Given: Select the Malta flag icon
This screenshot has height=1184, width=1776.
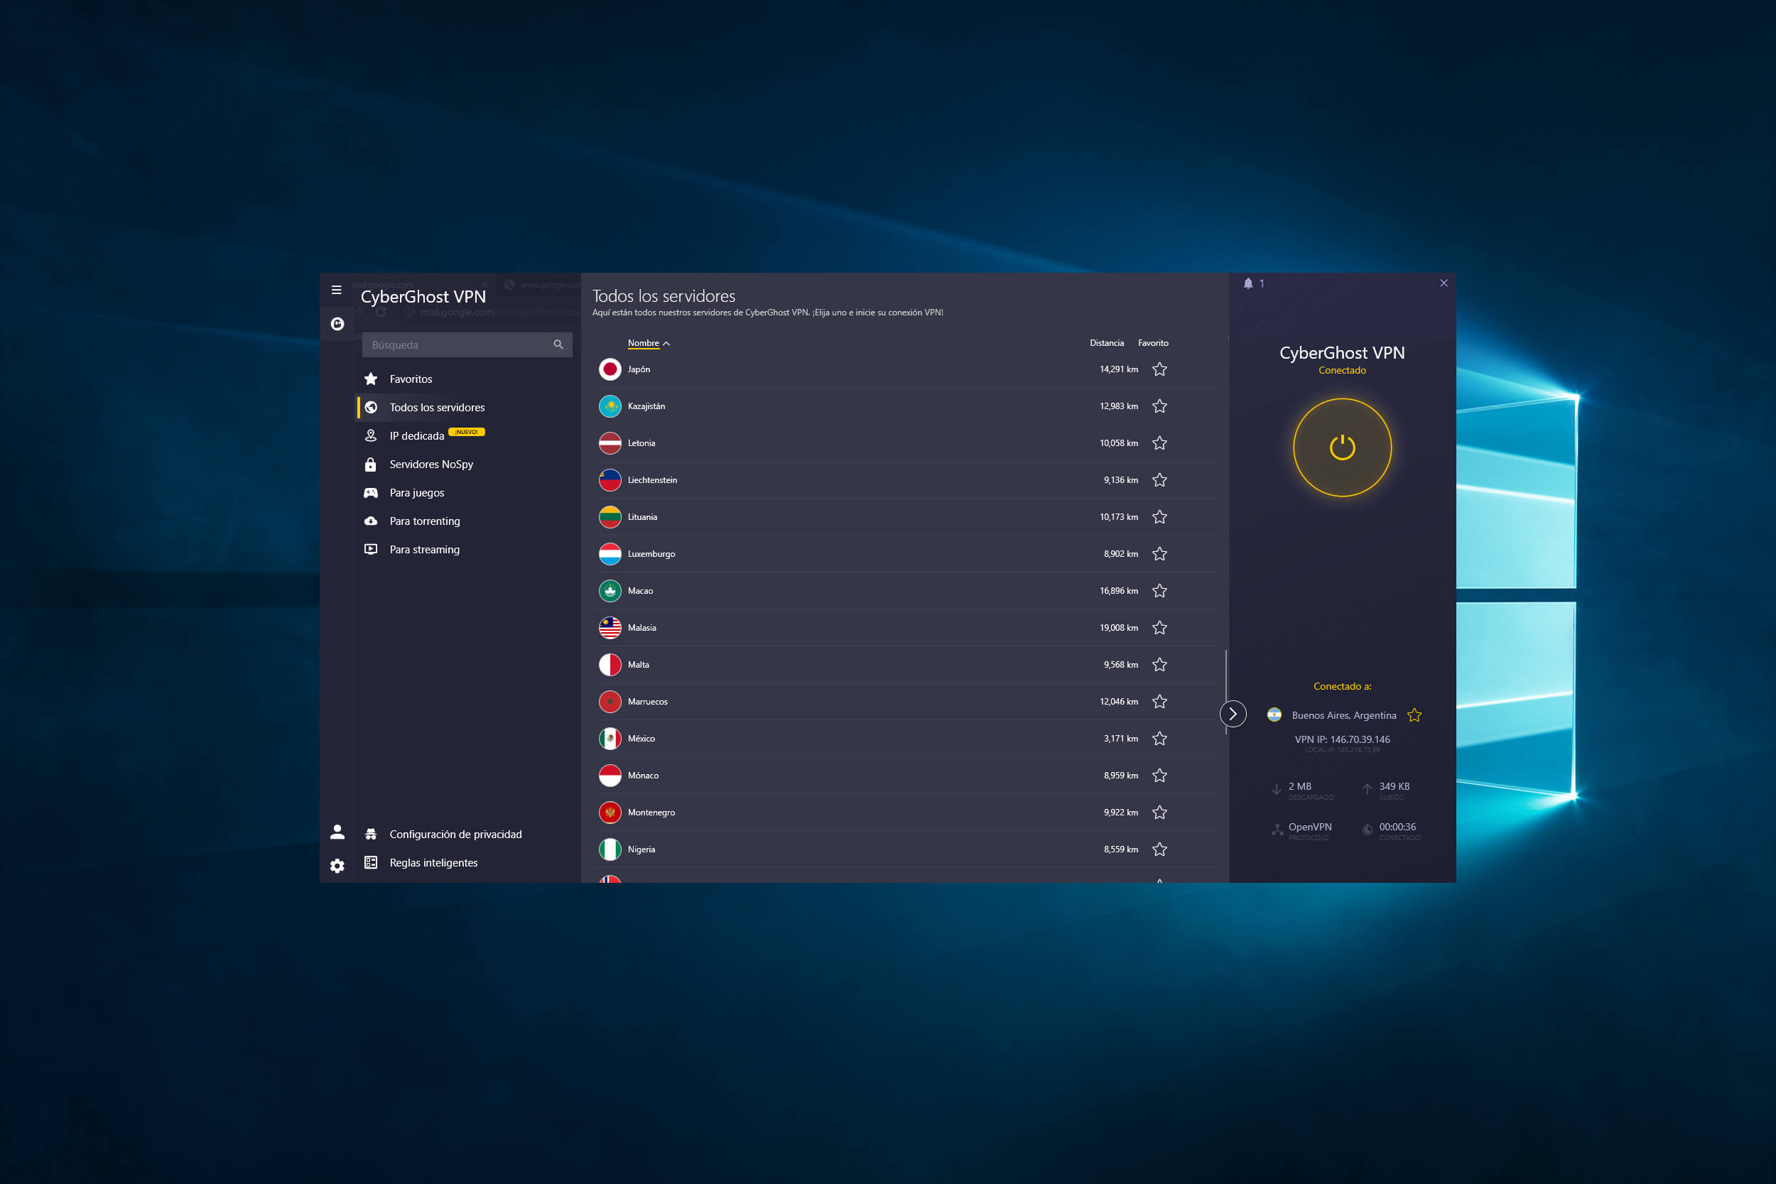Looking at the screenshot, I should pyautogui.click(x=610, y=666).
